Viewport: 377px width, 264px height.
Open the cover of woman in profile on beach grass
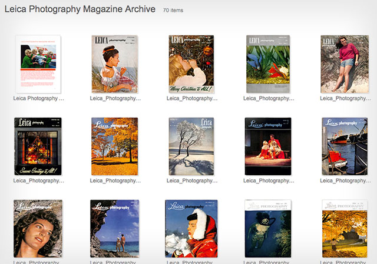[x=115, y=64]
